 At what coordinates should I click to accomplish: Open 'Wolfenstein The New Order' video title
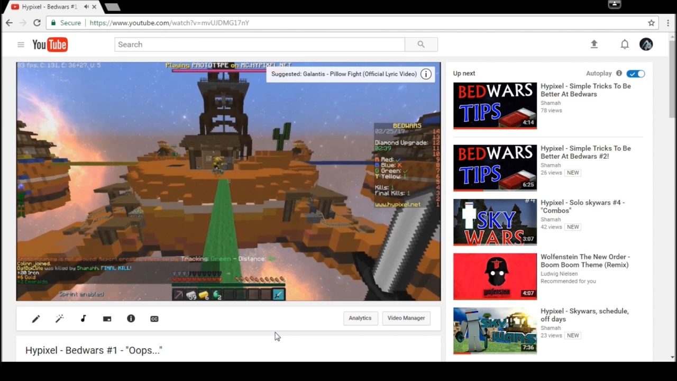click(x=585, y=261)
